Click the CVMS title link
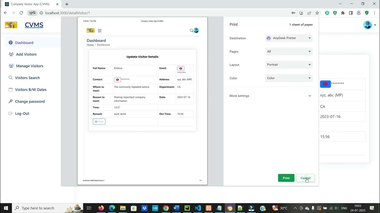The height and width of the screenshot is (213, 380). coord(34,25)
